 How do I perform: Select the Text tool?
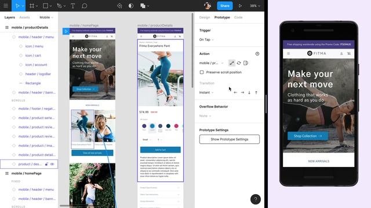point(73,6)
